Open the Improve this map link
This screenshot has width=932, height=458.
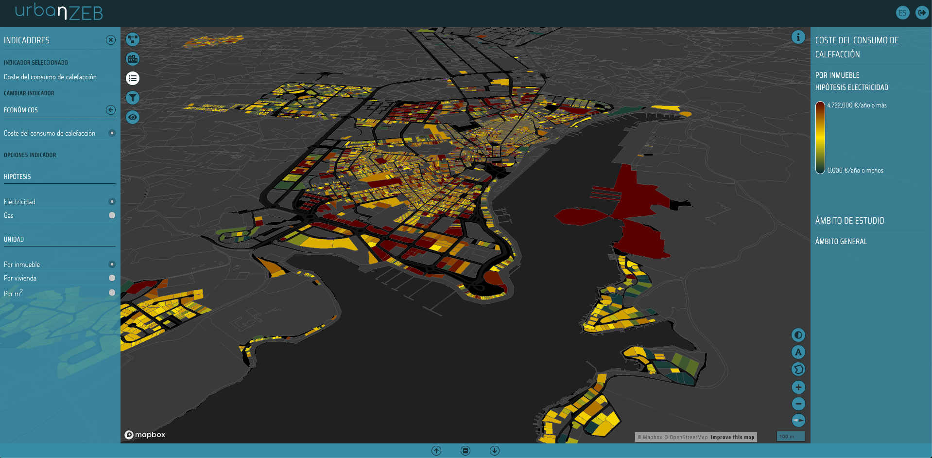click(732, 437)
